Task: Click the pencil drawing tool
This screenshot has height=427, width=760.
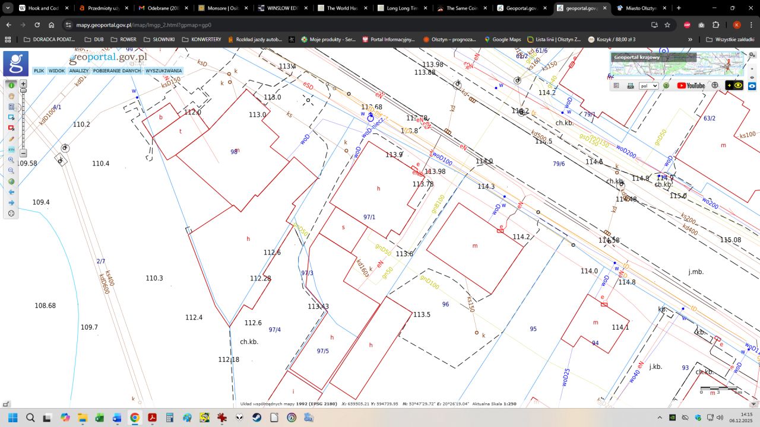Action: (11, 139)
